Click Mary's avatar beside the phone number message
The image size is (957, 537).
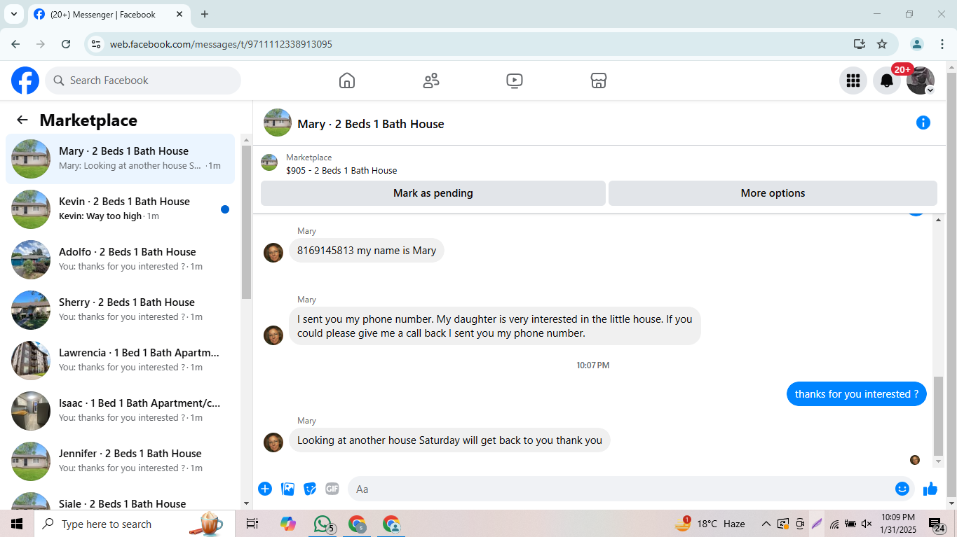(273, 253)
